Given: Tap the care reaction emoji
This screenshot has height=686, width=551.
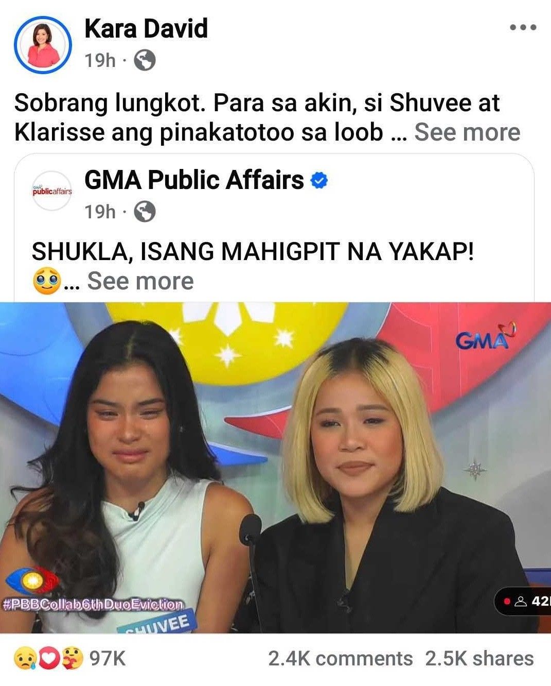Looking at the screenshot, I should tap(72, 659).
